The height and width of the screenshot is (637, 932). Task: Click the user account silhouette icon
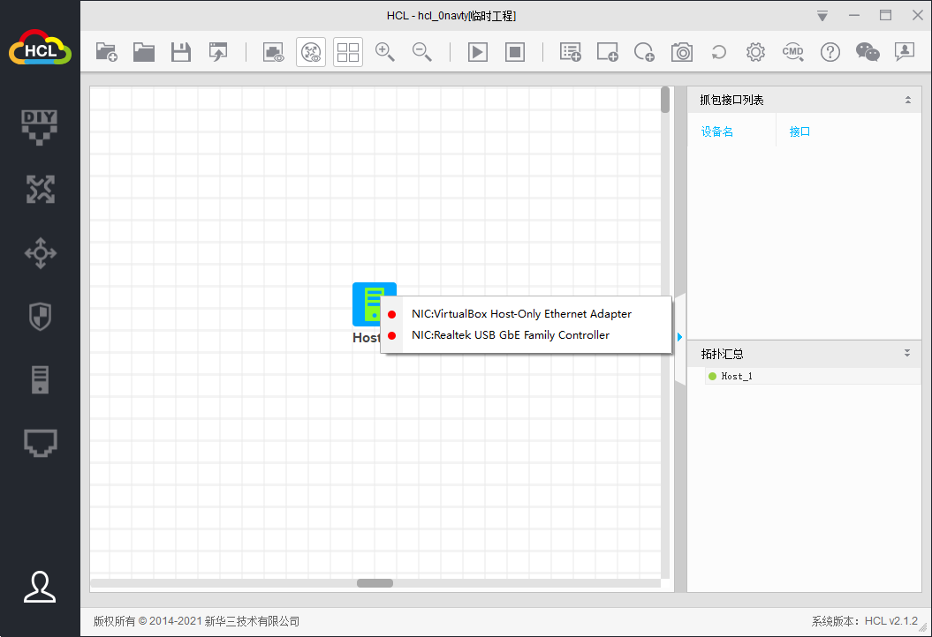click(40, 587)
